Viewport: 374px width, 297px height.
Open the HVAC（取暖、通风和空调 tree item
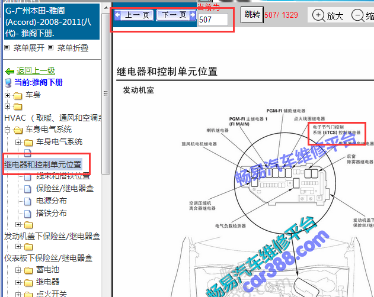pos(53,118)
